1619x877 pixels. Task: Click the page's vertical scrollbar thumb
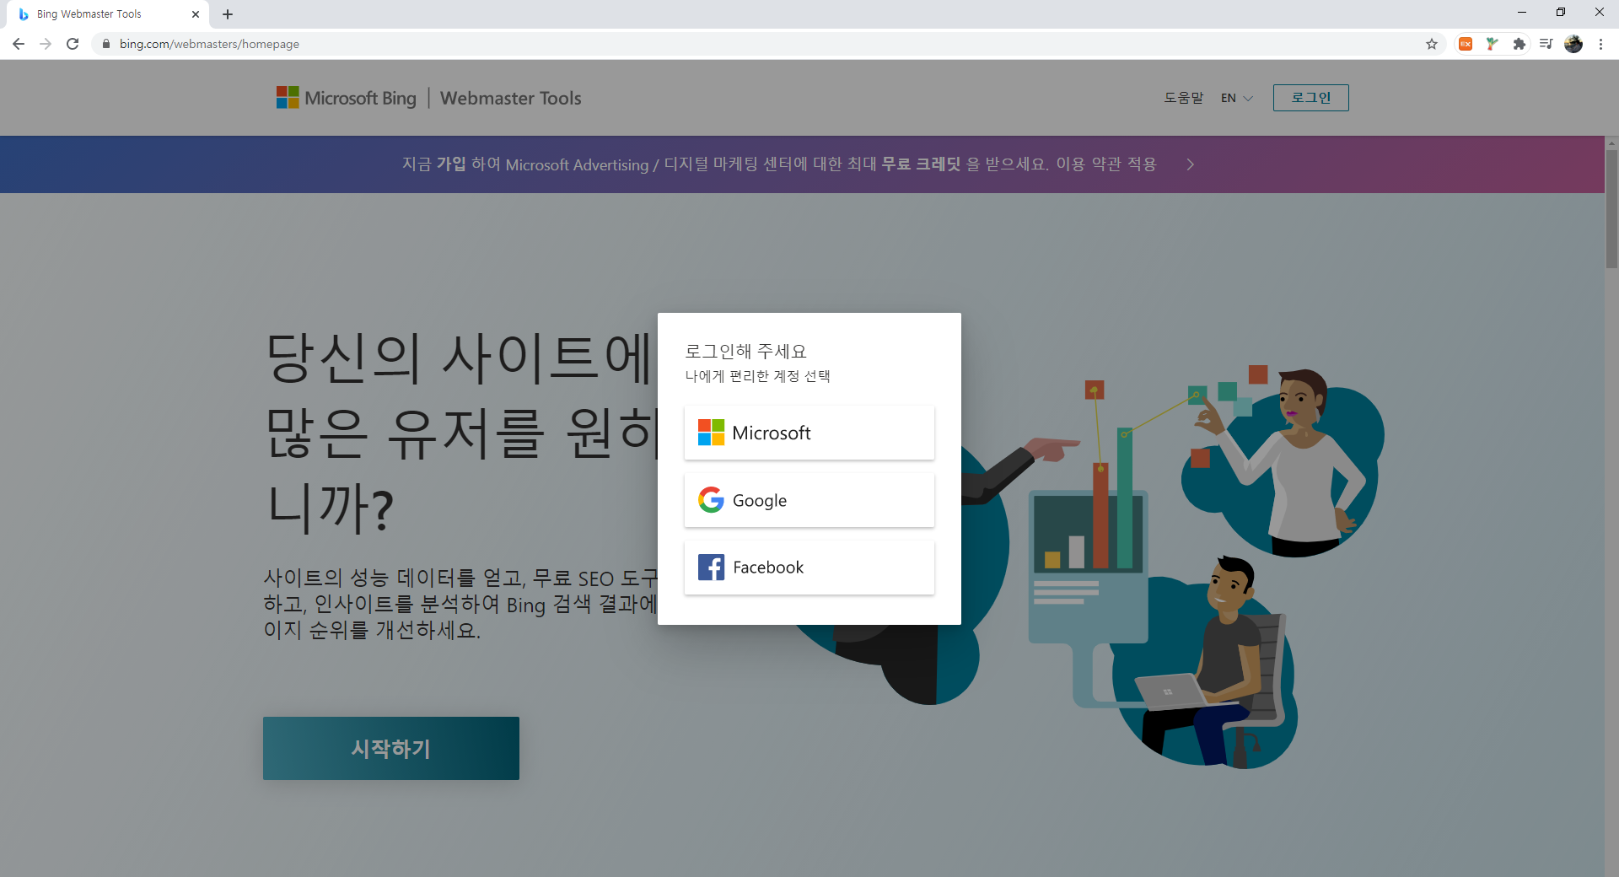1611,209
